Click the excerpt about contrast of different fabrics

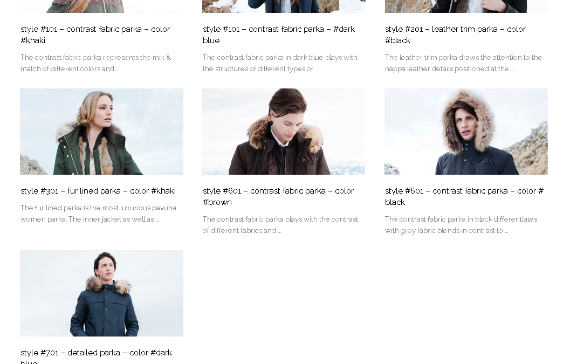click(280, 225)
